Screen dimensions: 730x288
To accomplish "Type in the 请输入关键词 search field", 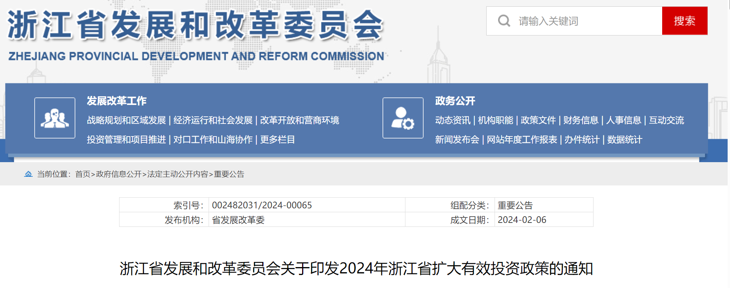I will pos(588,21).
